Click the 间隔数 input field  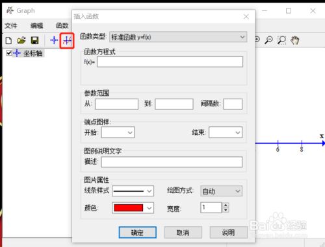click(x=233, y=104)
